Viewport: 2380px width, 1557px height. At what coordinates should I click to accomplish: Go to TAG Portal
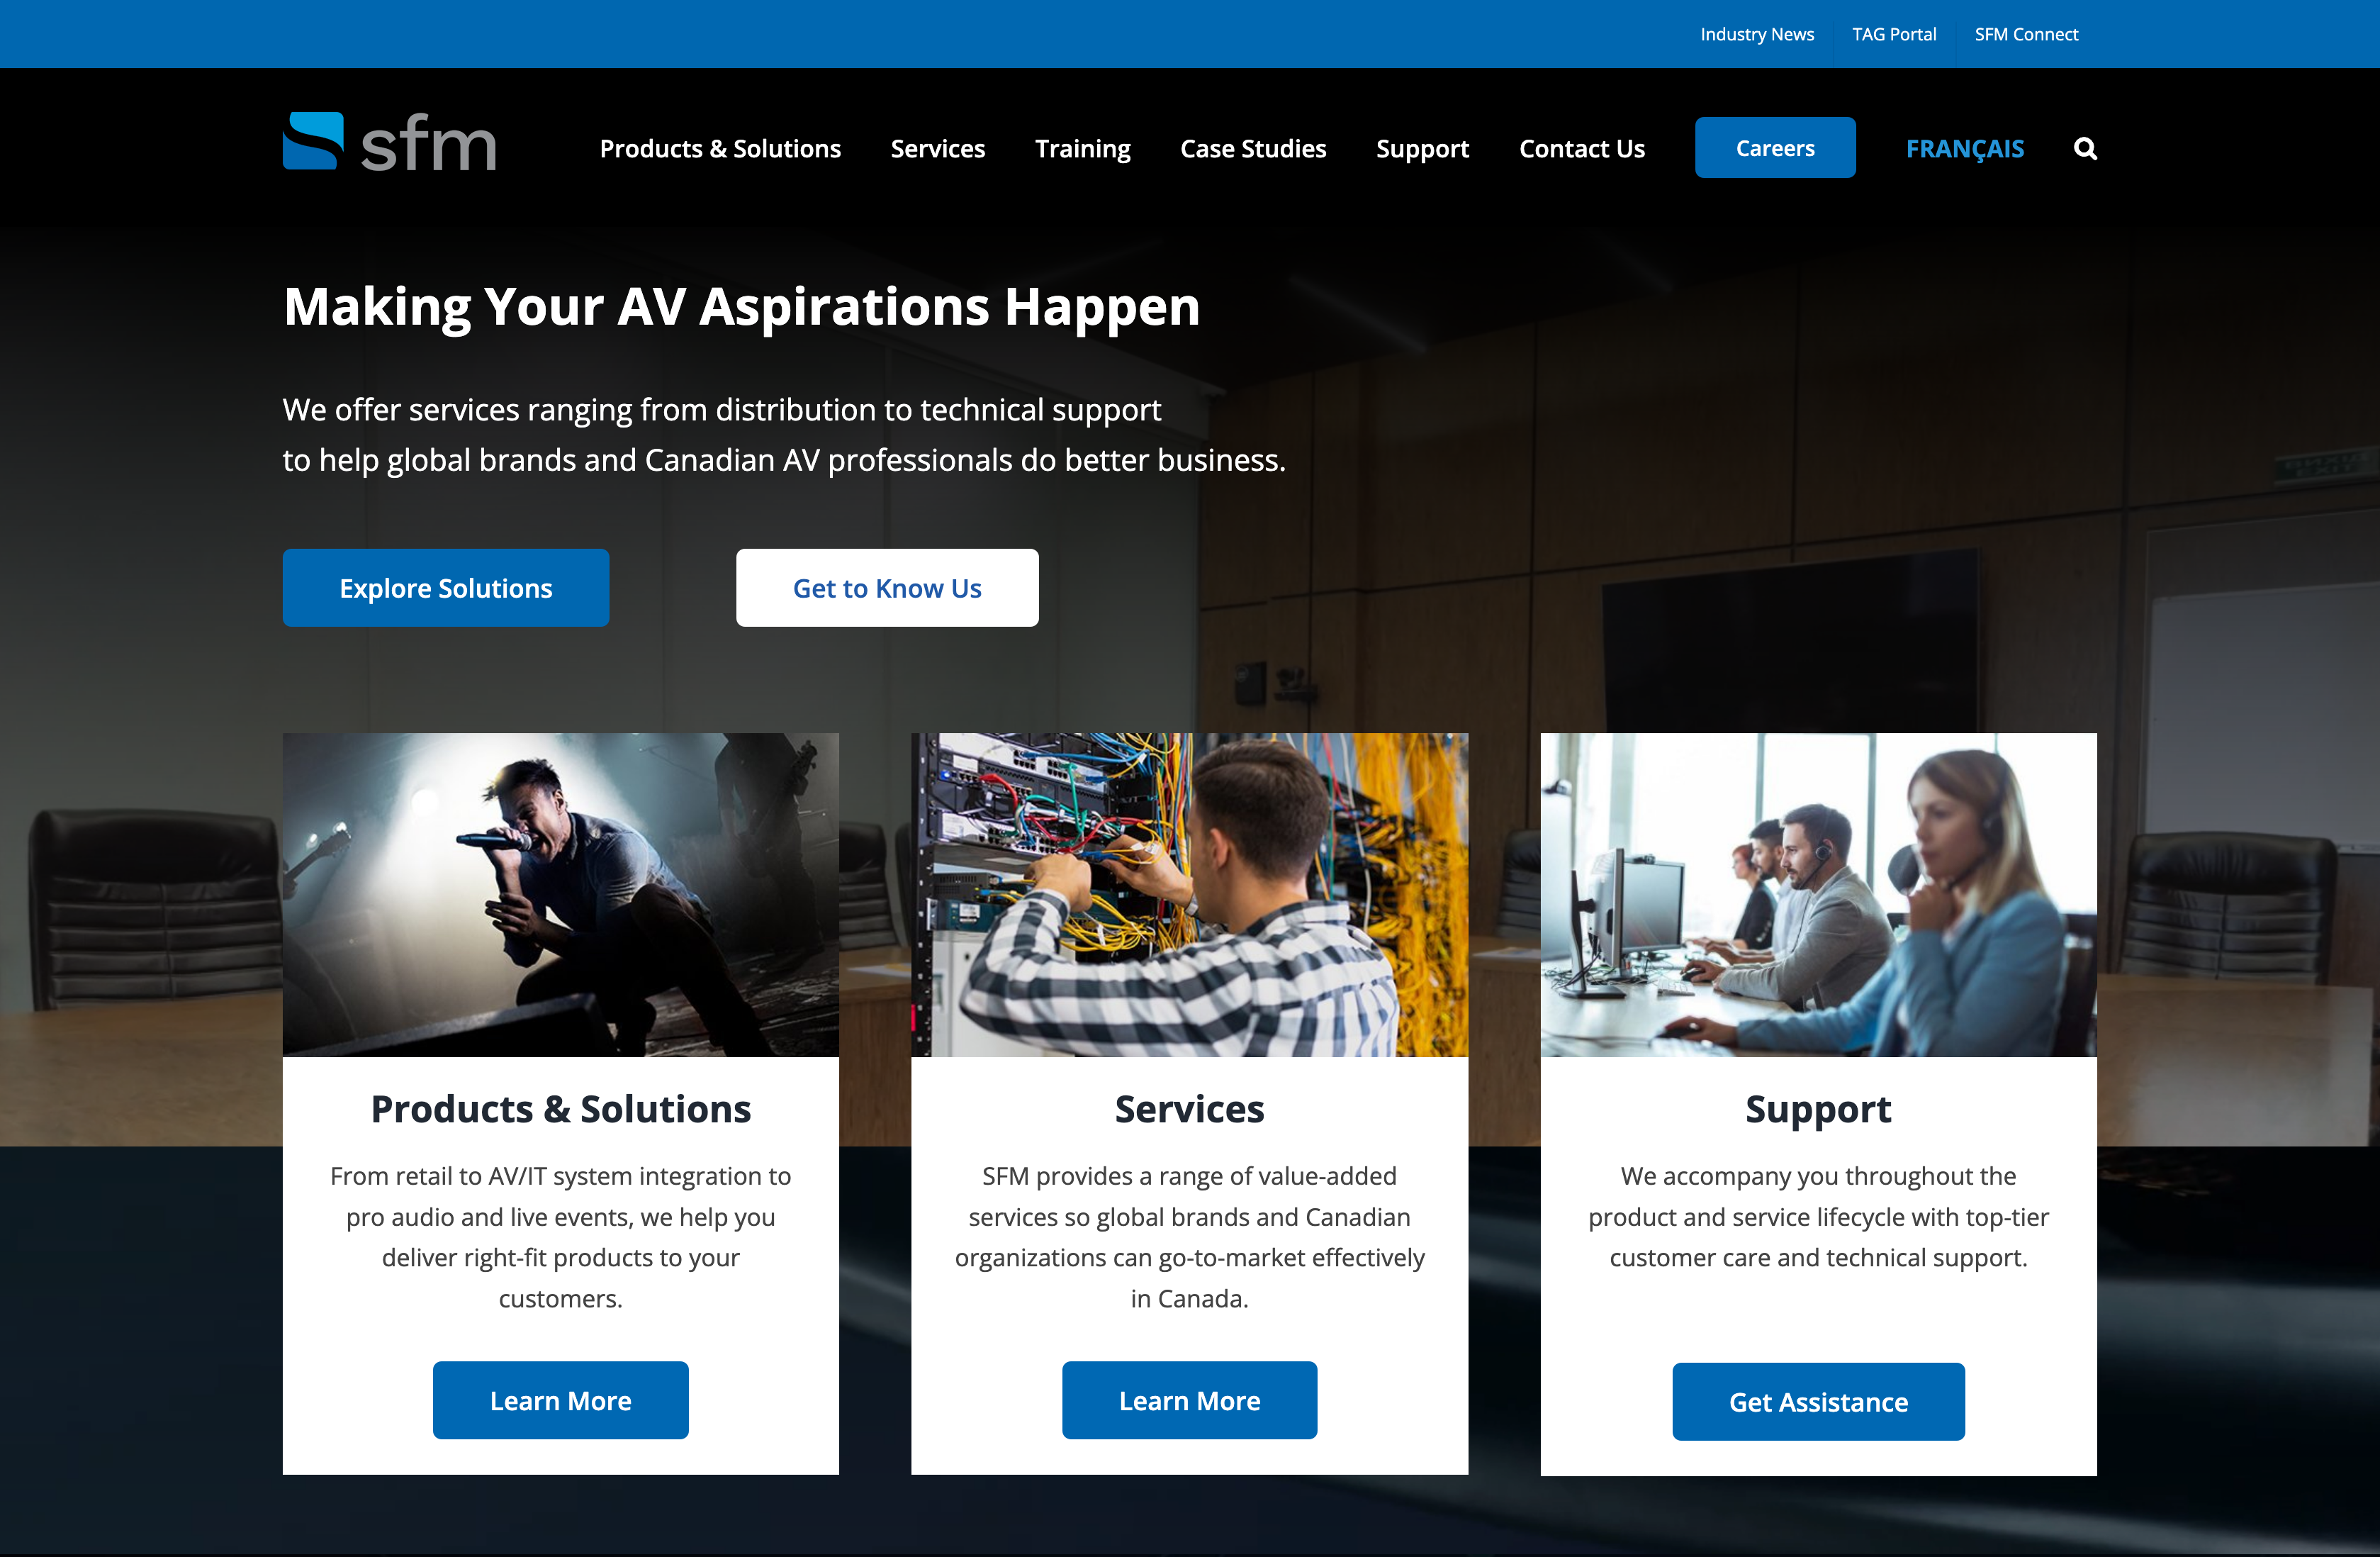pyautogui.click(x=1894, y=34)
